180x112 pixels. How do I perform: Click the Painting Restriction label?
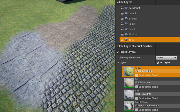130,58
